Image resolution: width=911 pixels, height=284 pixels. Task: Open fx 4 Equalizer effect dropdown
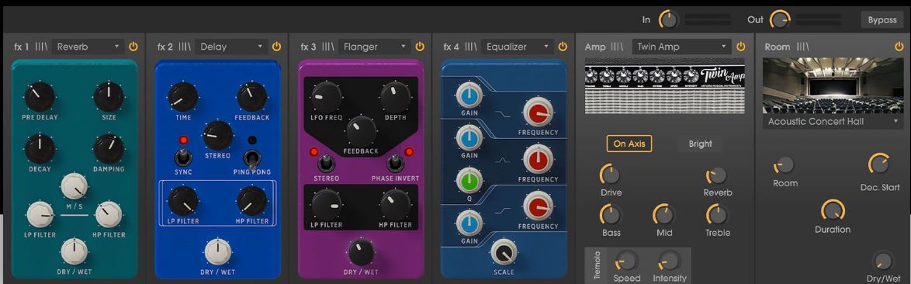[x=517, y=47]
